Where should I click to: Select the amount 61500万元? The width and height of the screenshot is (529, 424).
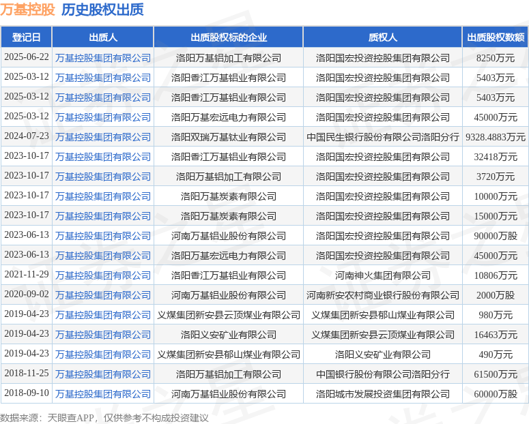tap(496, 374)
